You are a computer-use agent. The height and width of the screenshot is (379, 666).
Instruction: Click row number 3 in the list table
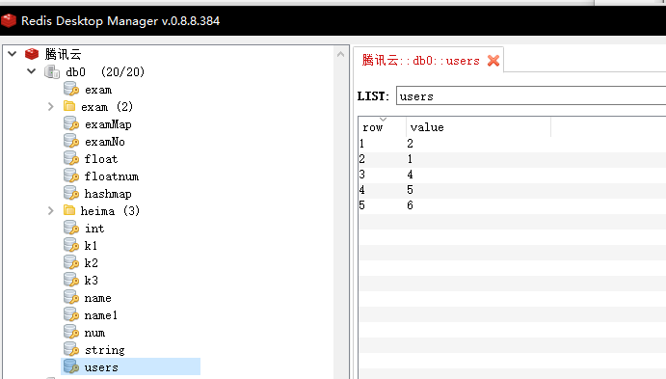coord(361,175)
